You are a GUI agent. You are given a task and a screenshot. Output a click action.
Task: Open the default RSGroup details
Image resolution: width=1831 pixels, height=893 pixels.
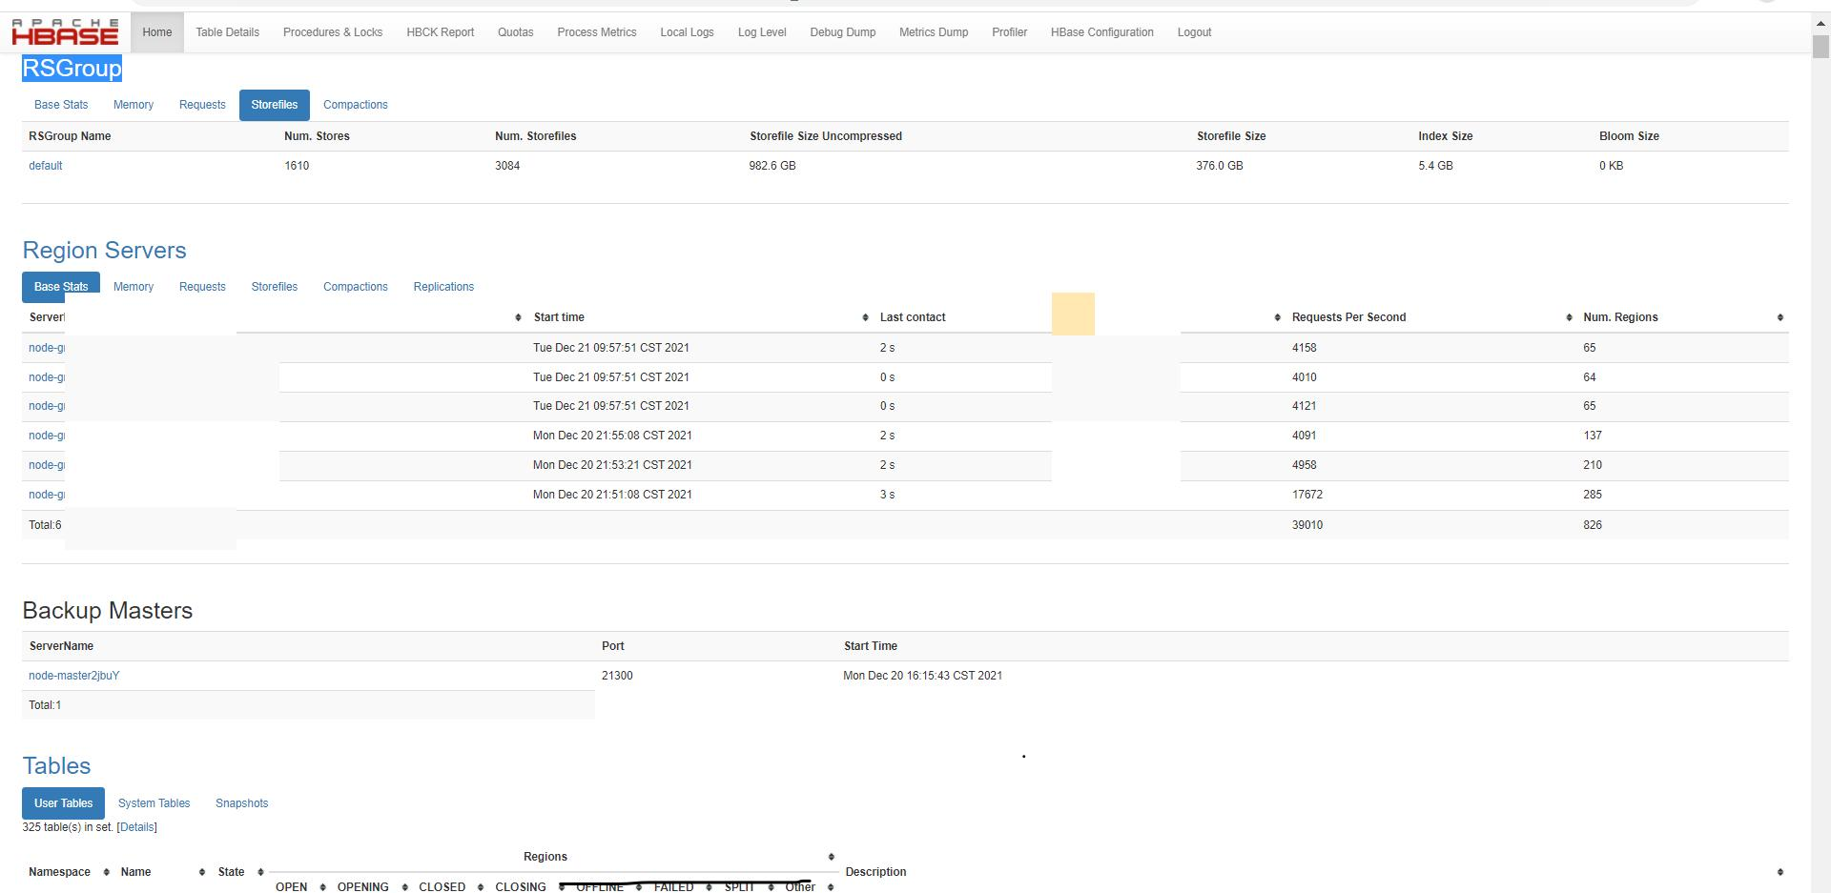45,166
